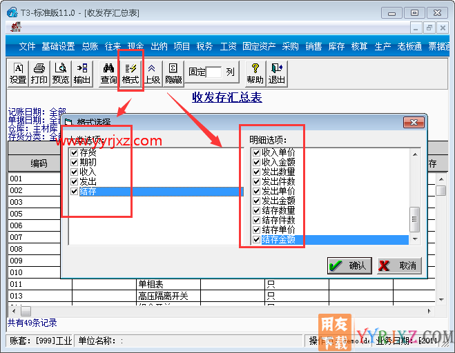
Task: Open the 工资 menu
Action: (x=228, y=46)
